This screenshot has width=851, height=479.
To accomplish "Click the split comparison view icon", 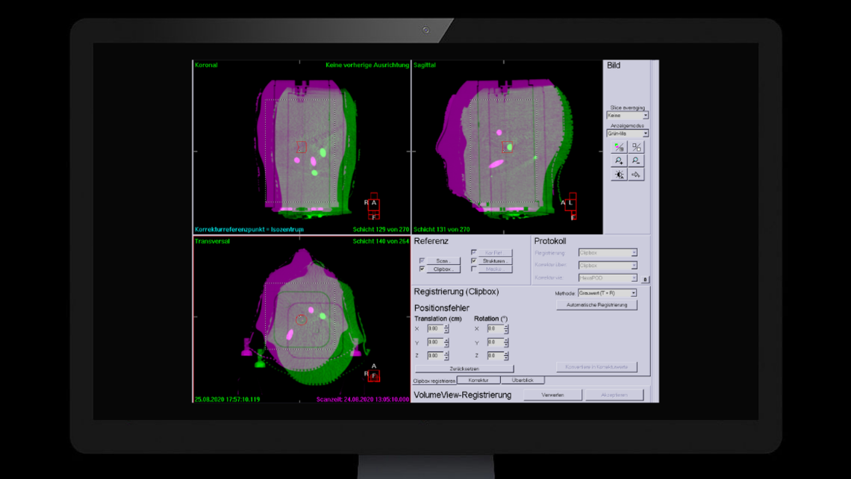I will (x=635, y=146).
